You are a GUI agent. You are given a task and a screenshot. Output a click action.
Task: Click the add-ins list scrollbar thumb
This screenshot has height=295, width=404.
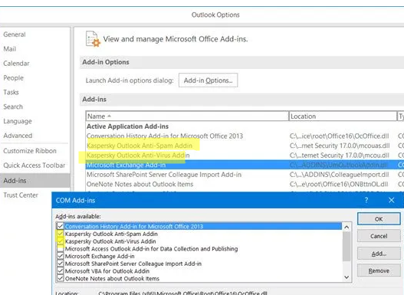tap(347, 247)
